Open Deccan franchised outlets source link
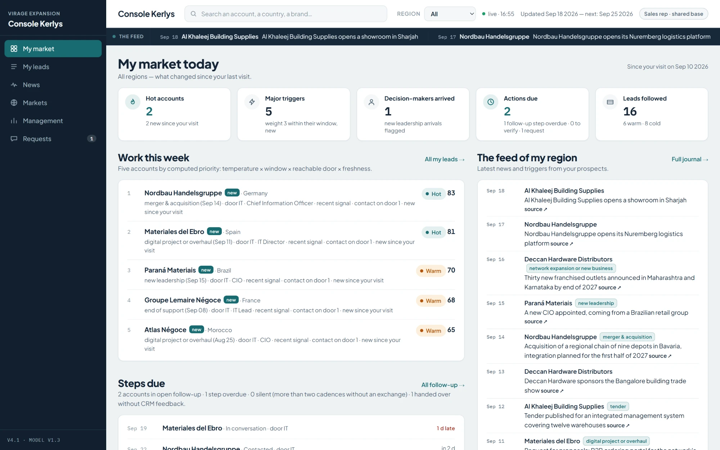Screen dimensions: 720x450 pyautogui.click(x=609, y=287)
